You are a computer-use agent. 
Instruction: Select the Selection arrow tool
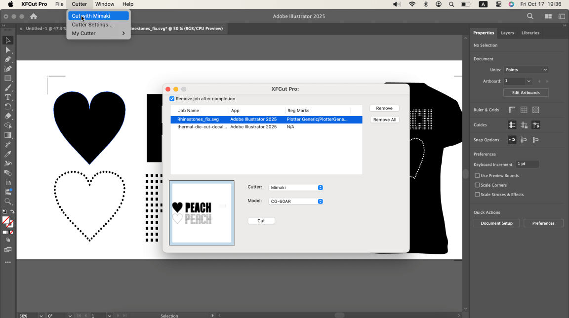point(7,40)
